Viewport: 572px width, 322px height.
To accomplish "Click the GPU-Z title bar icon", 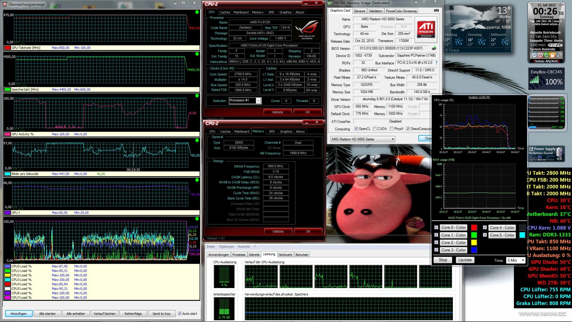I will pyautogui.click(x=330, y=3).
